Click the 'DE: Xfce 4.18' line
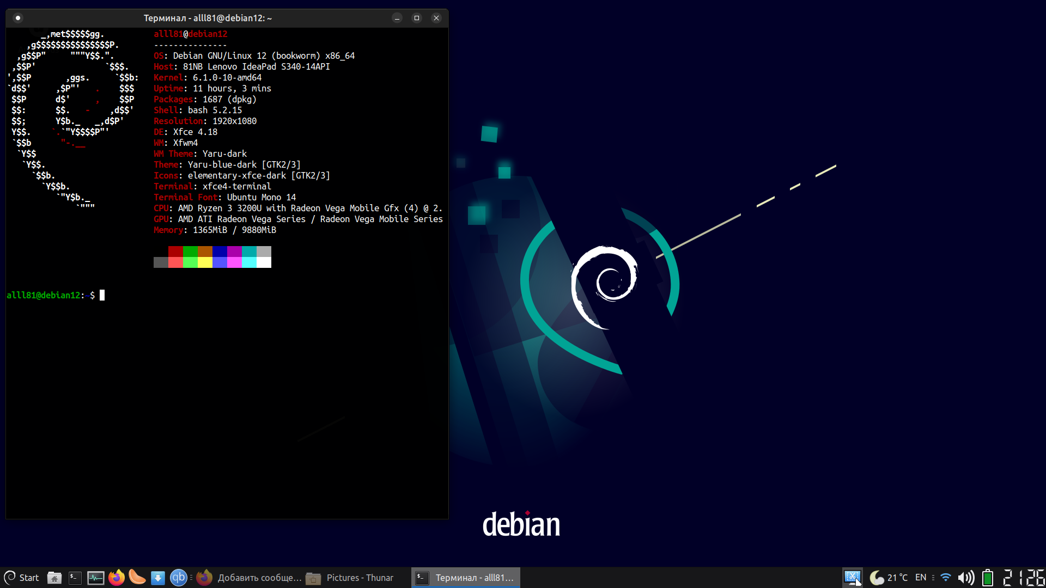Viewport: 1046px width, 588px height. (185, 132)
